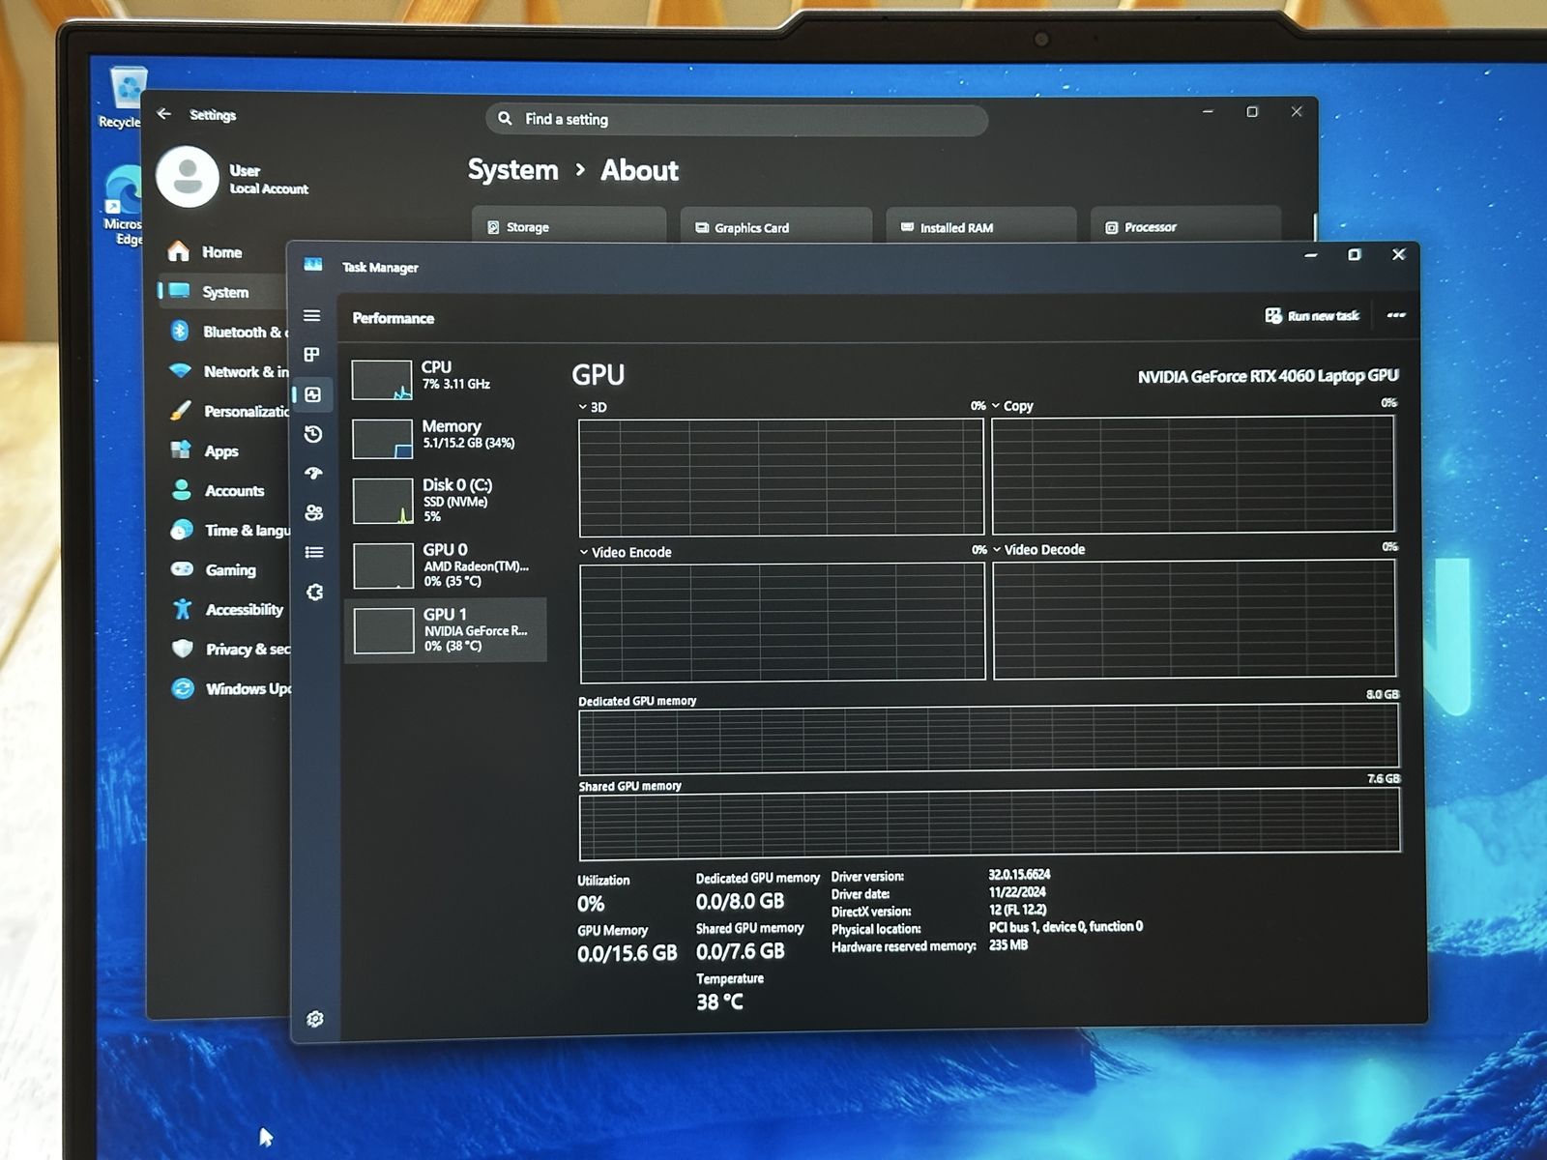Open Startup apps icon in Task Manager sidebar
The height and width of the screenshot is (1160, 1547).
[313, 473]
